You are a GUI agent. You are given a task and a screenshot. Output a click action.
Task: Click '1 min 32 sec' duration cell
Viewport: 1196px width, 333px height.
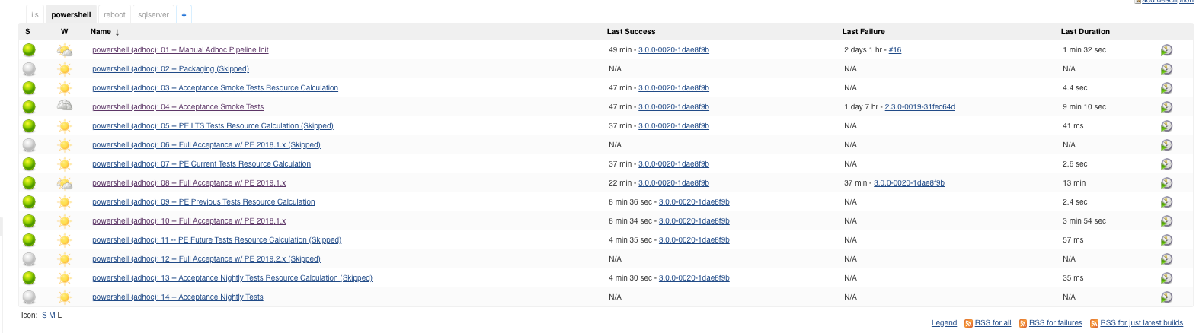(1084, 50)
